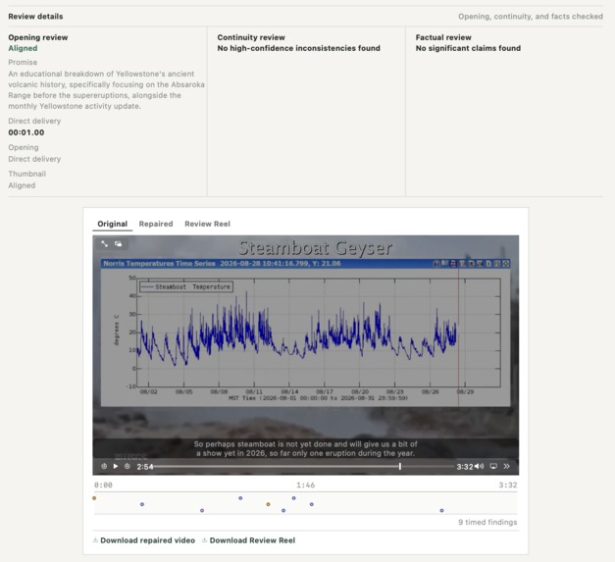Viewport: 615px width, 562px height.
Task: Click 'Opening, continuity, and facts checked' text
Action: [531, 17]
